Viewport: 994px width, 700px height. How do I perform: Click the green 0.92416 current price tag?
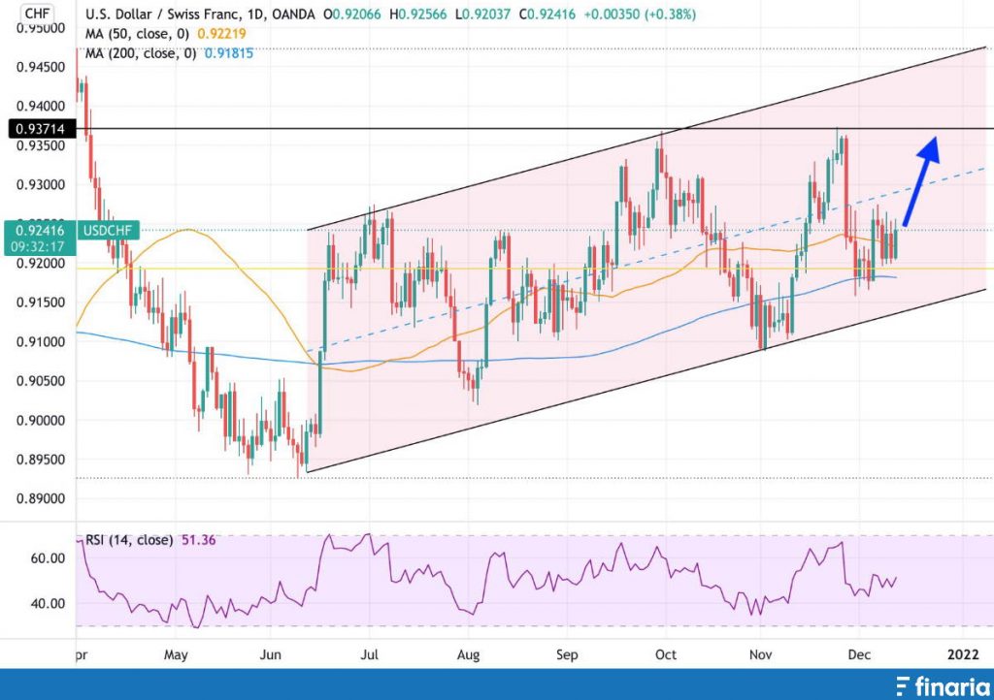pyautogui.click(x=41, y=231)
